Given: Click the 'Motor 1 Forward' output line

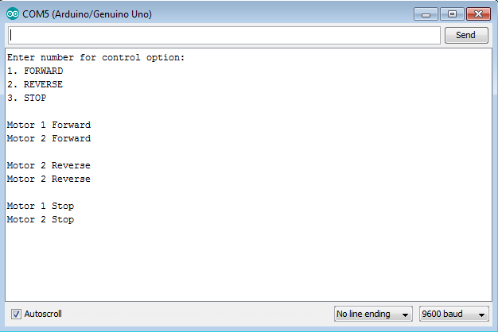Looking at the screenshot, I should [49, 125].
